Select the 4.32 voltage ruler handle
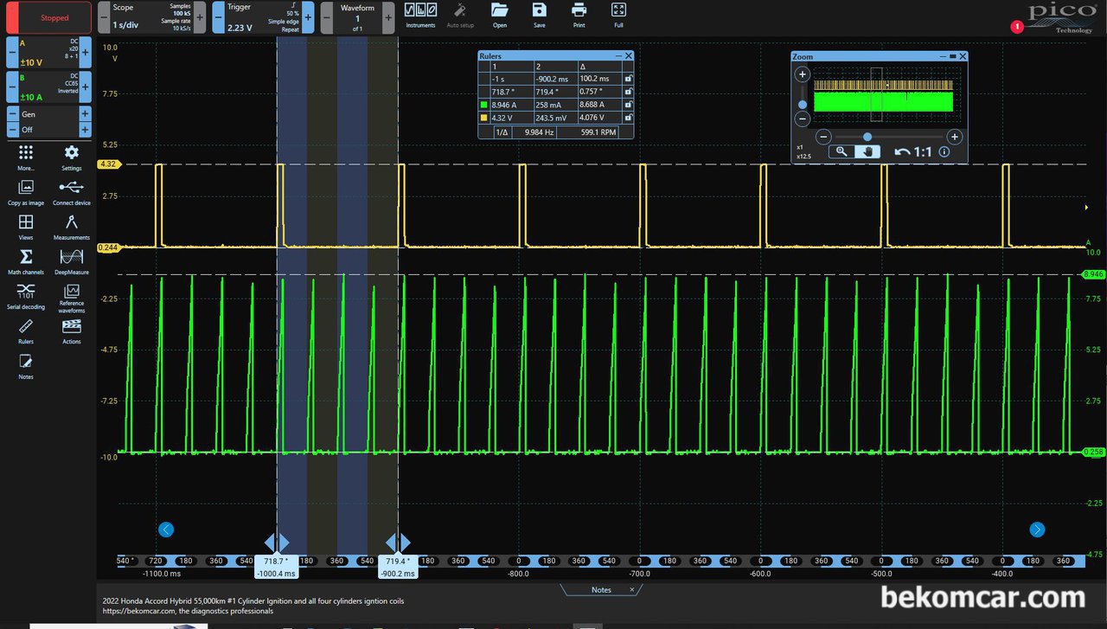This screenshot has height=629, width=1107. pos(108,164)
